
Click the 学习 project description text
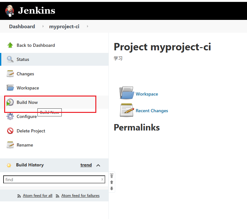[x=118, y=58]
